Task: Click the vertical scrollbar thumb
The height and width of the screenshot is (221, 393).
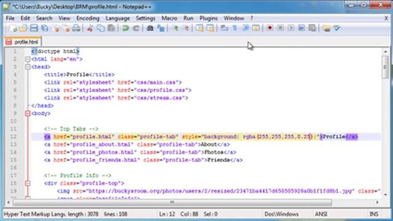Action: click(x=386, y=67)
